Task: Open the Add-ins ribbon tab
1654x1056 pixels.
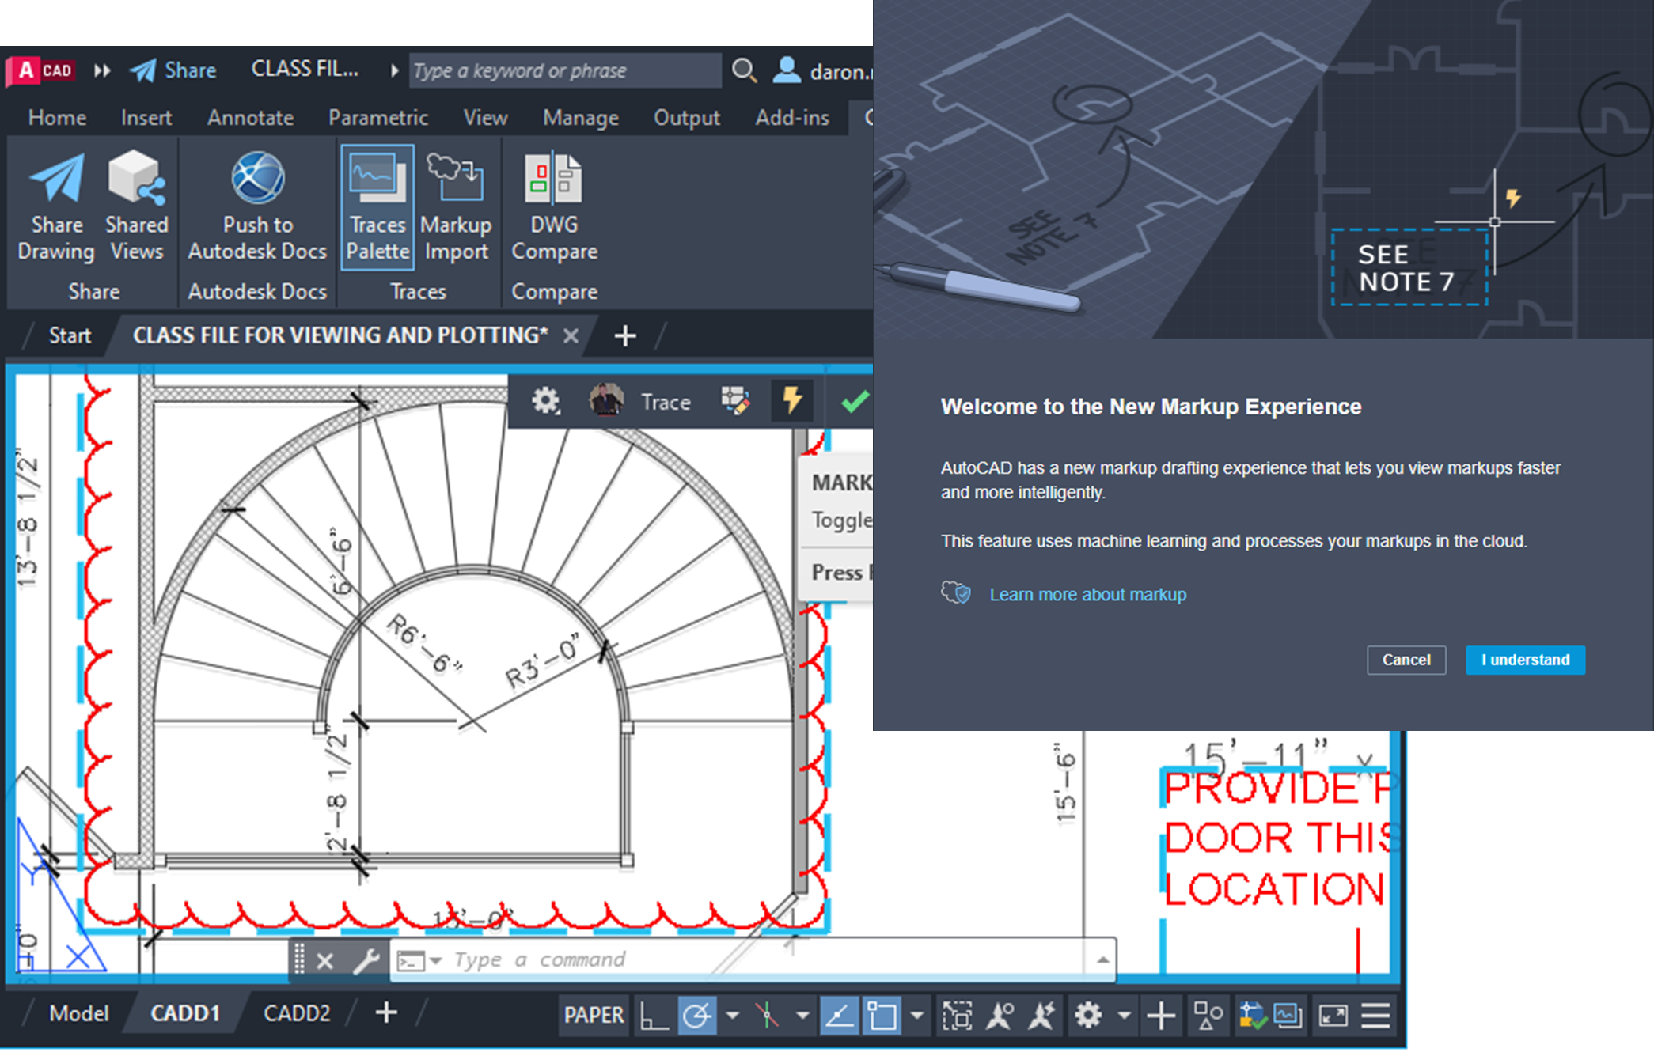Action: 792,118
